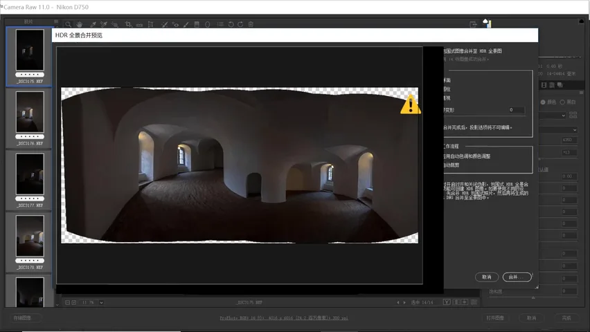The width and height of the screenshot is (590, 332).
Task: Select the Zoom magnifier tool
Action: tap(68, 24)
